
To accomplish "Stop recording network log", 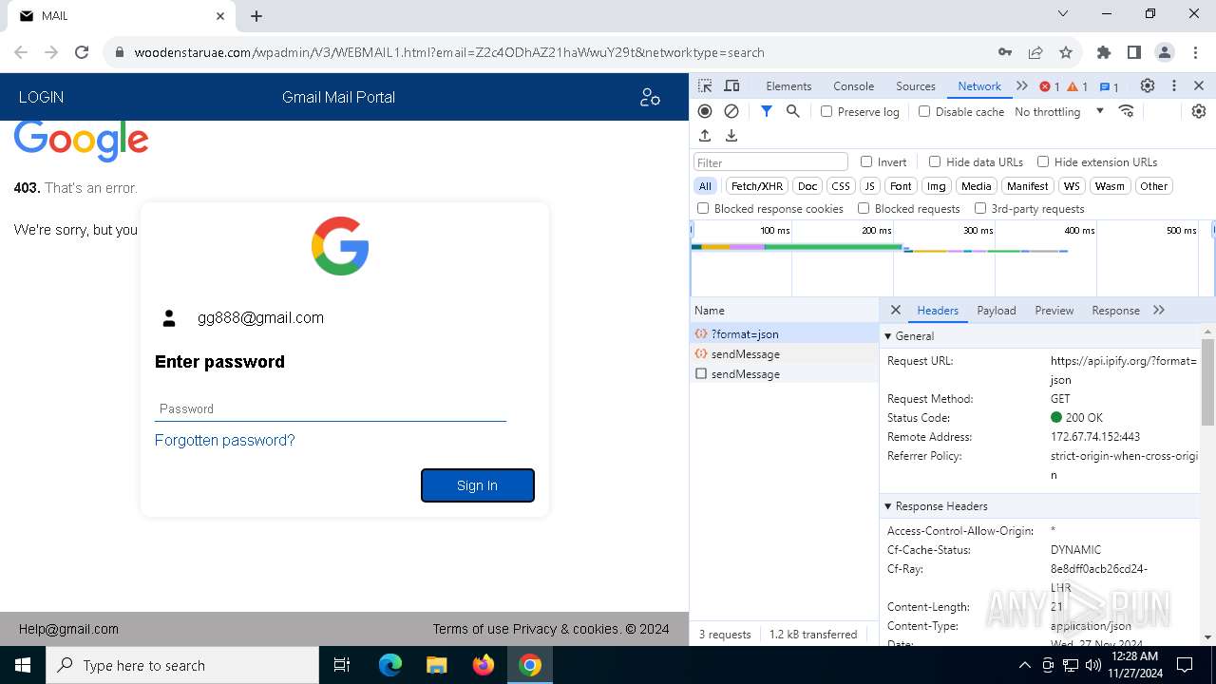I will tap(705, 111).
